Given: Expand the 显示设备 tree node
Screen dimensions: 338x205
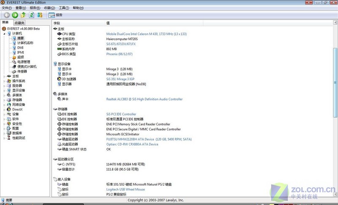Looking at the screenshot, I should [x=4, y=91].
